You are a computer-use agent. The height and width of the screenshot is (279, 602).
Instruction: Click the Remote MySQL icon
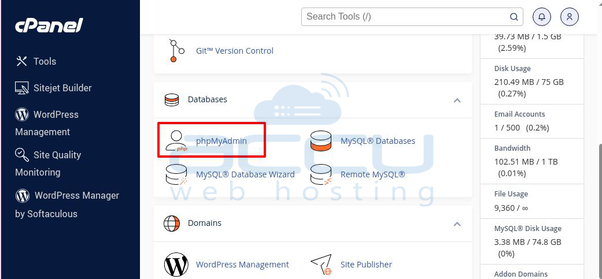click(320, 175)
